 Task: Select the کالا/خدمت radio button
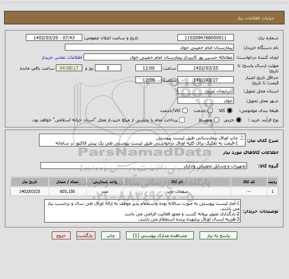click(185, 110)
